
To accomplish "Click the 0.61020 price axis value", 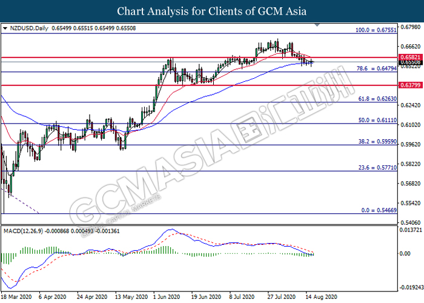I will point(411,125).
